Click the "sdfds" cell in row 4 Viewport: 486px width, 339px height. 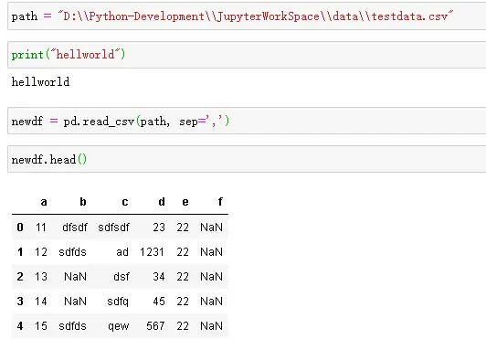[72, 326]
